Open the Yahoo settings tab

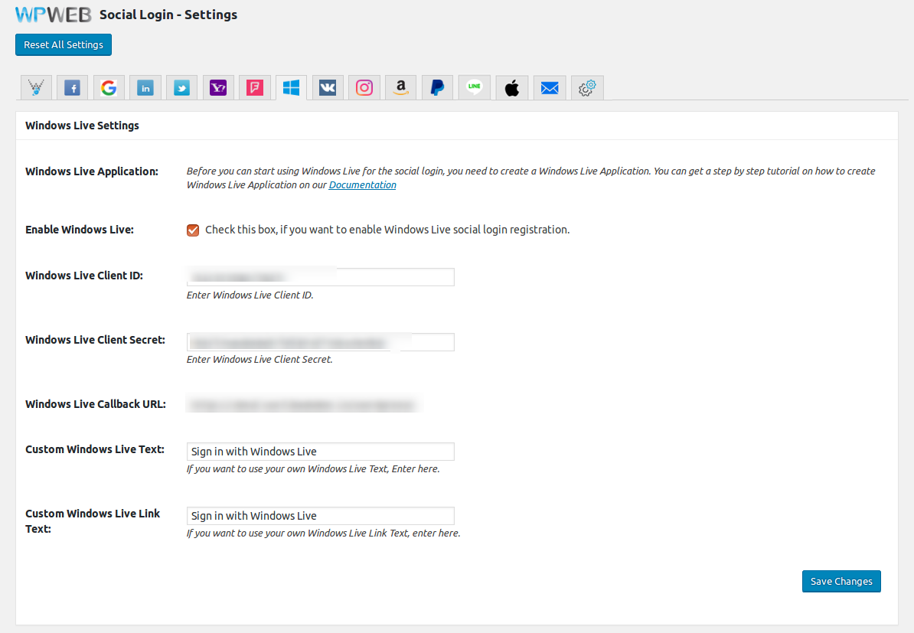pyautogui.click(x=218, y=88)
